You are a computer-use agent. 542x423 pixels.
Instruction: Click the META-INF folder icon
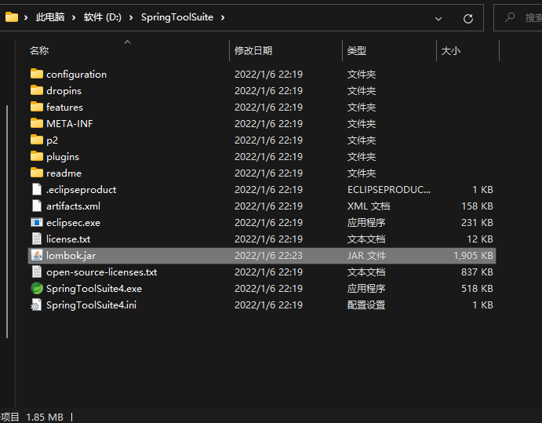37,123
